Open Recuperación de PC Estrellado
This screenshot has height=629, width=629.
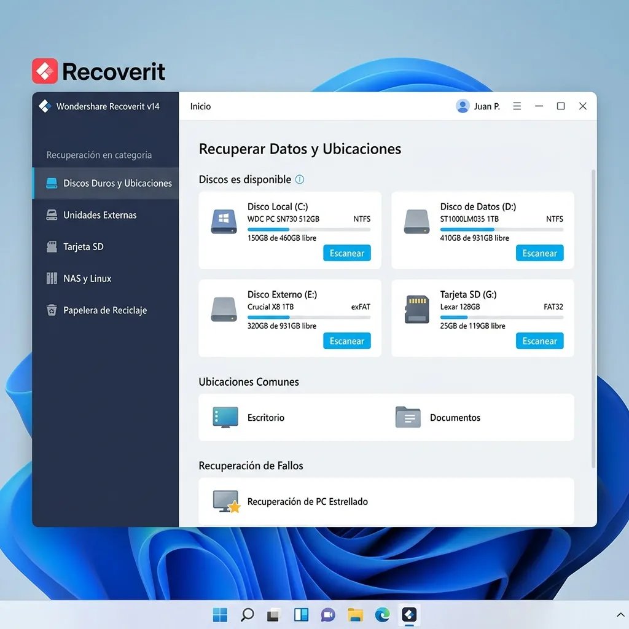click(x=386, y=501)
